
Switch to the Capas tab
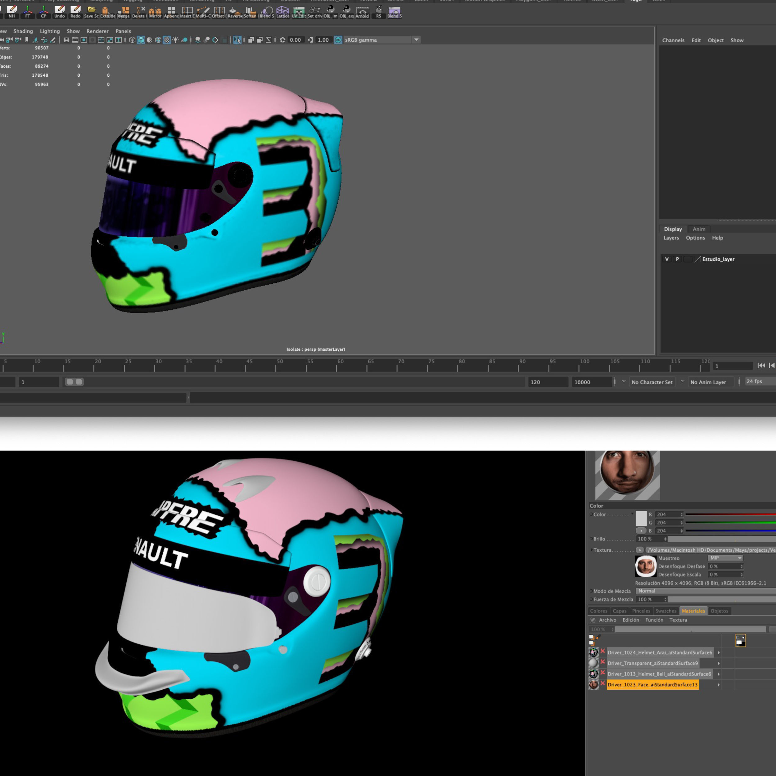[x=619, y=611]
